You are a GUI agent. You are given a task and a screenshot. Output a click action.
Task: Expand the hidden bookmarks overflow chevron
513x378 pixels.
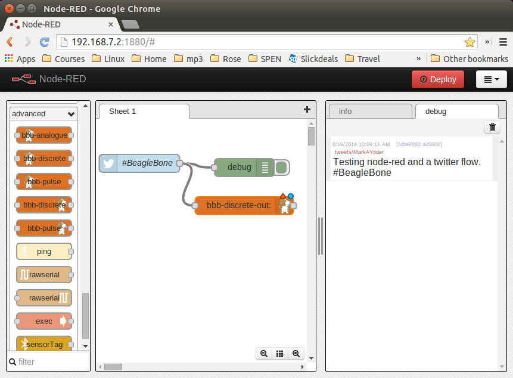[419, 58]
